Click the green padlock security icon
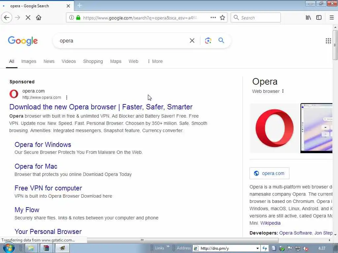338x253 pixels. (x=78, y=18)
